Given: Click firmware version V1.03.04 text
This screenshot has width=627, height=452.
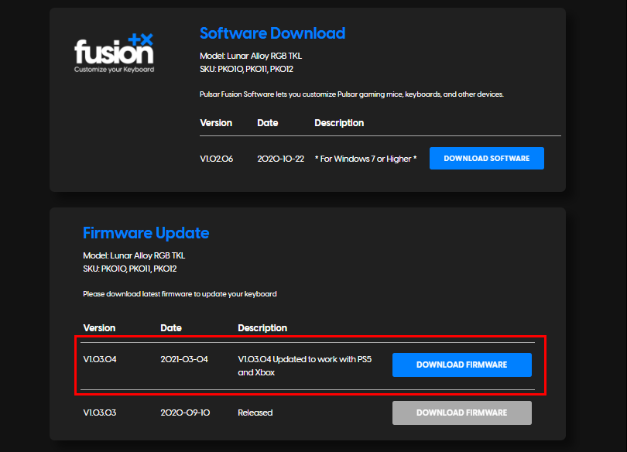Looking at the screenshot, I should (100, 359).
